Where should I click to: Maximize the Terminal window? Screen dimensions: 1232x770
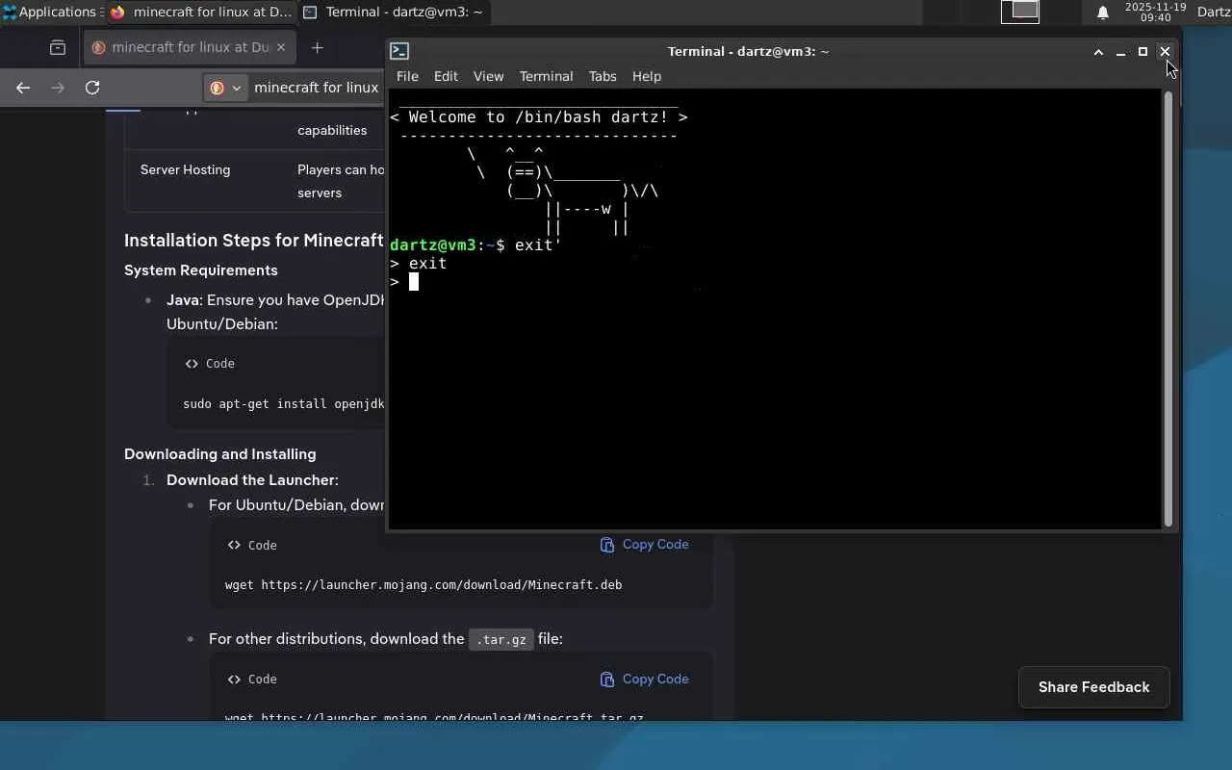coord(1142,52)
